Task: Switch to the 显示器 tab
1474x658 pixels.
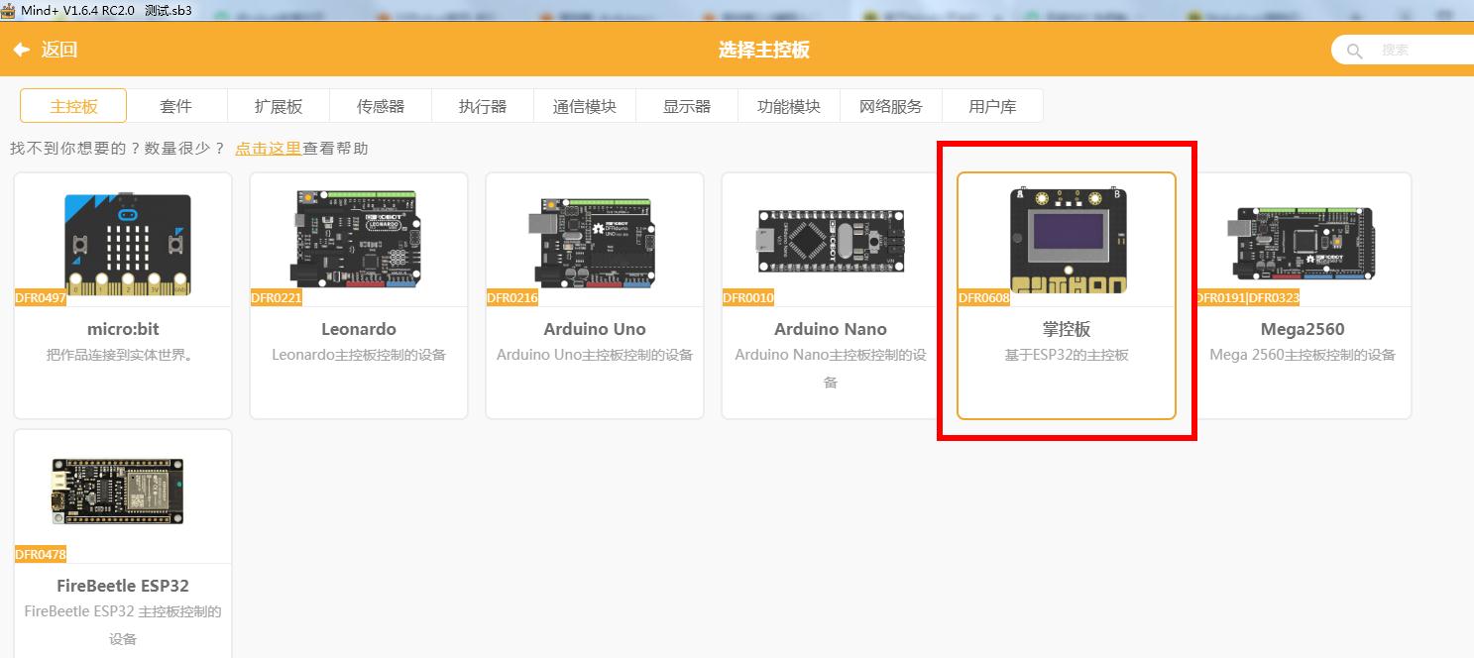Action: (687, 106)
